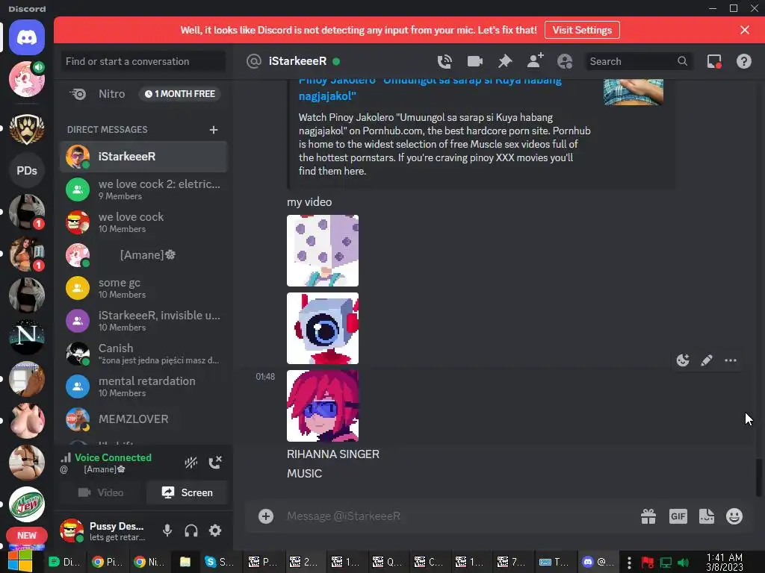Click the iStarkeeeR name in chat header

297,61
